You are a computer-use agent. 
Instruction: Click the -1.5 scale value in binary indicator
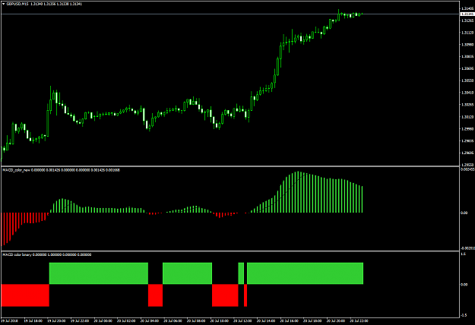pos(464,315)
